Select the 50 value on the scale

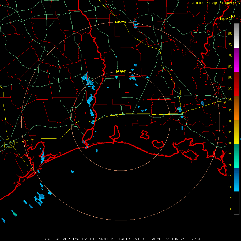tap(230, 99)
